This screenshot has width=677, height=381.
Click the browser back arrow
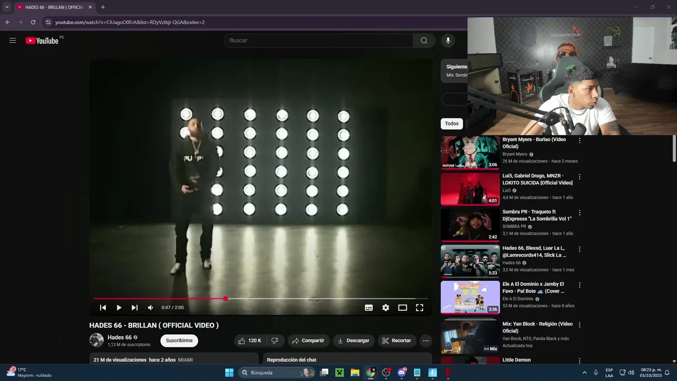pyautogui.click(x=7, y=22)
